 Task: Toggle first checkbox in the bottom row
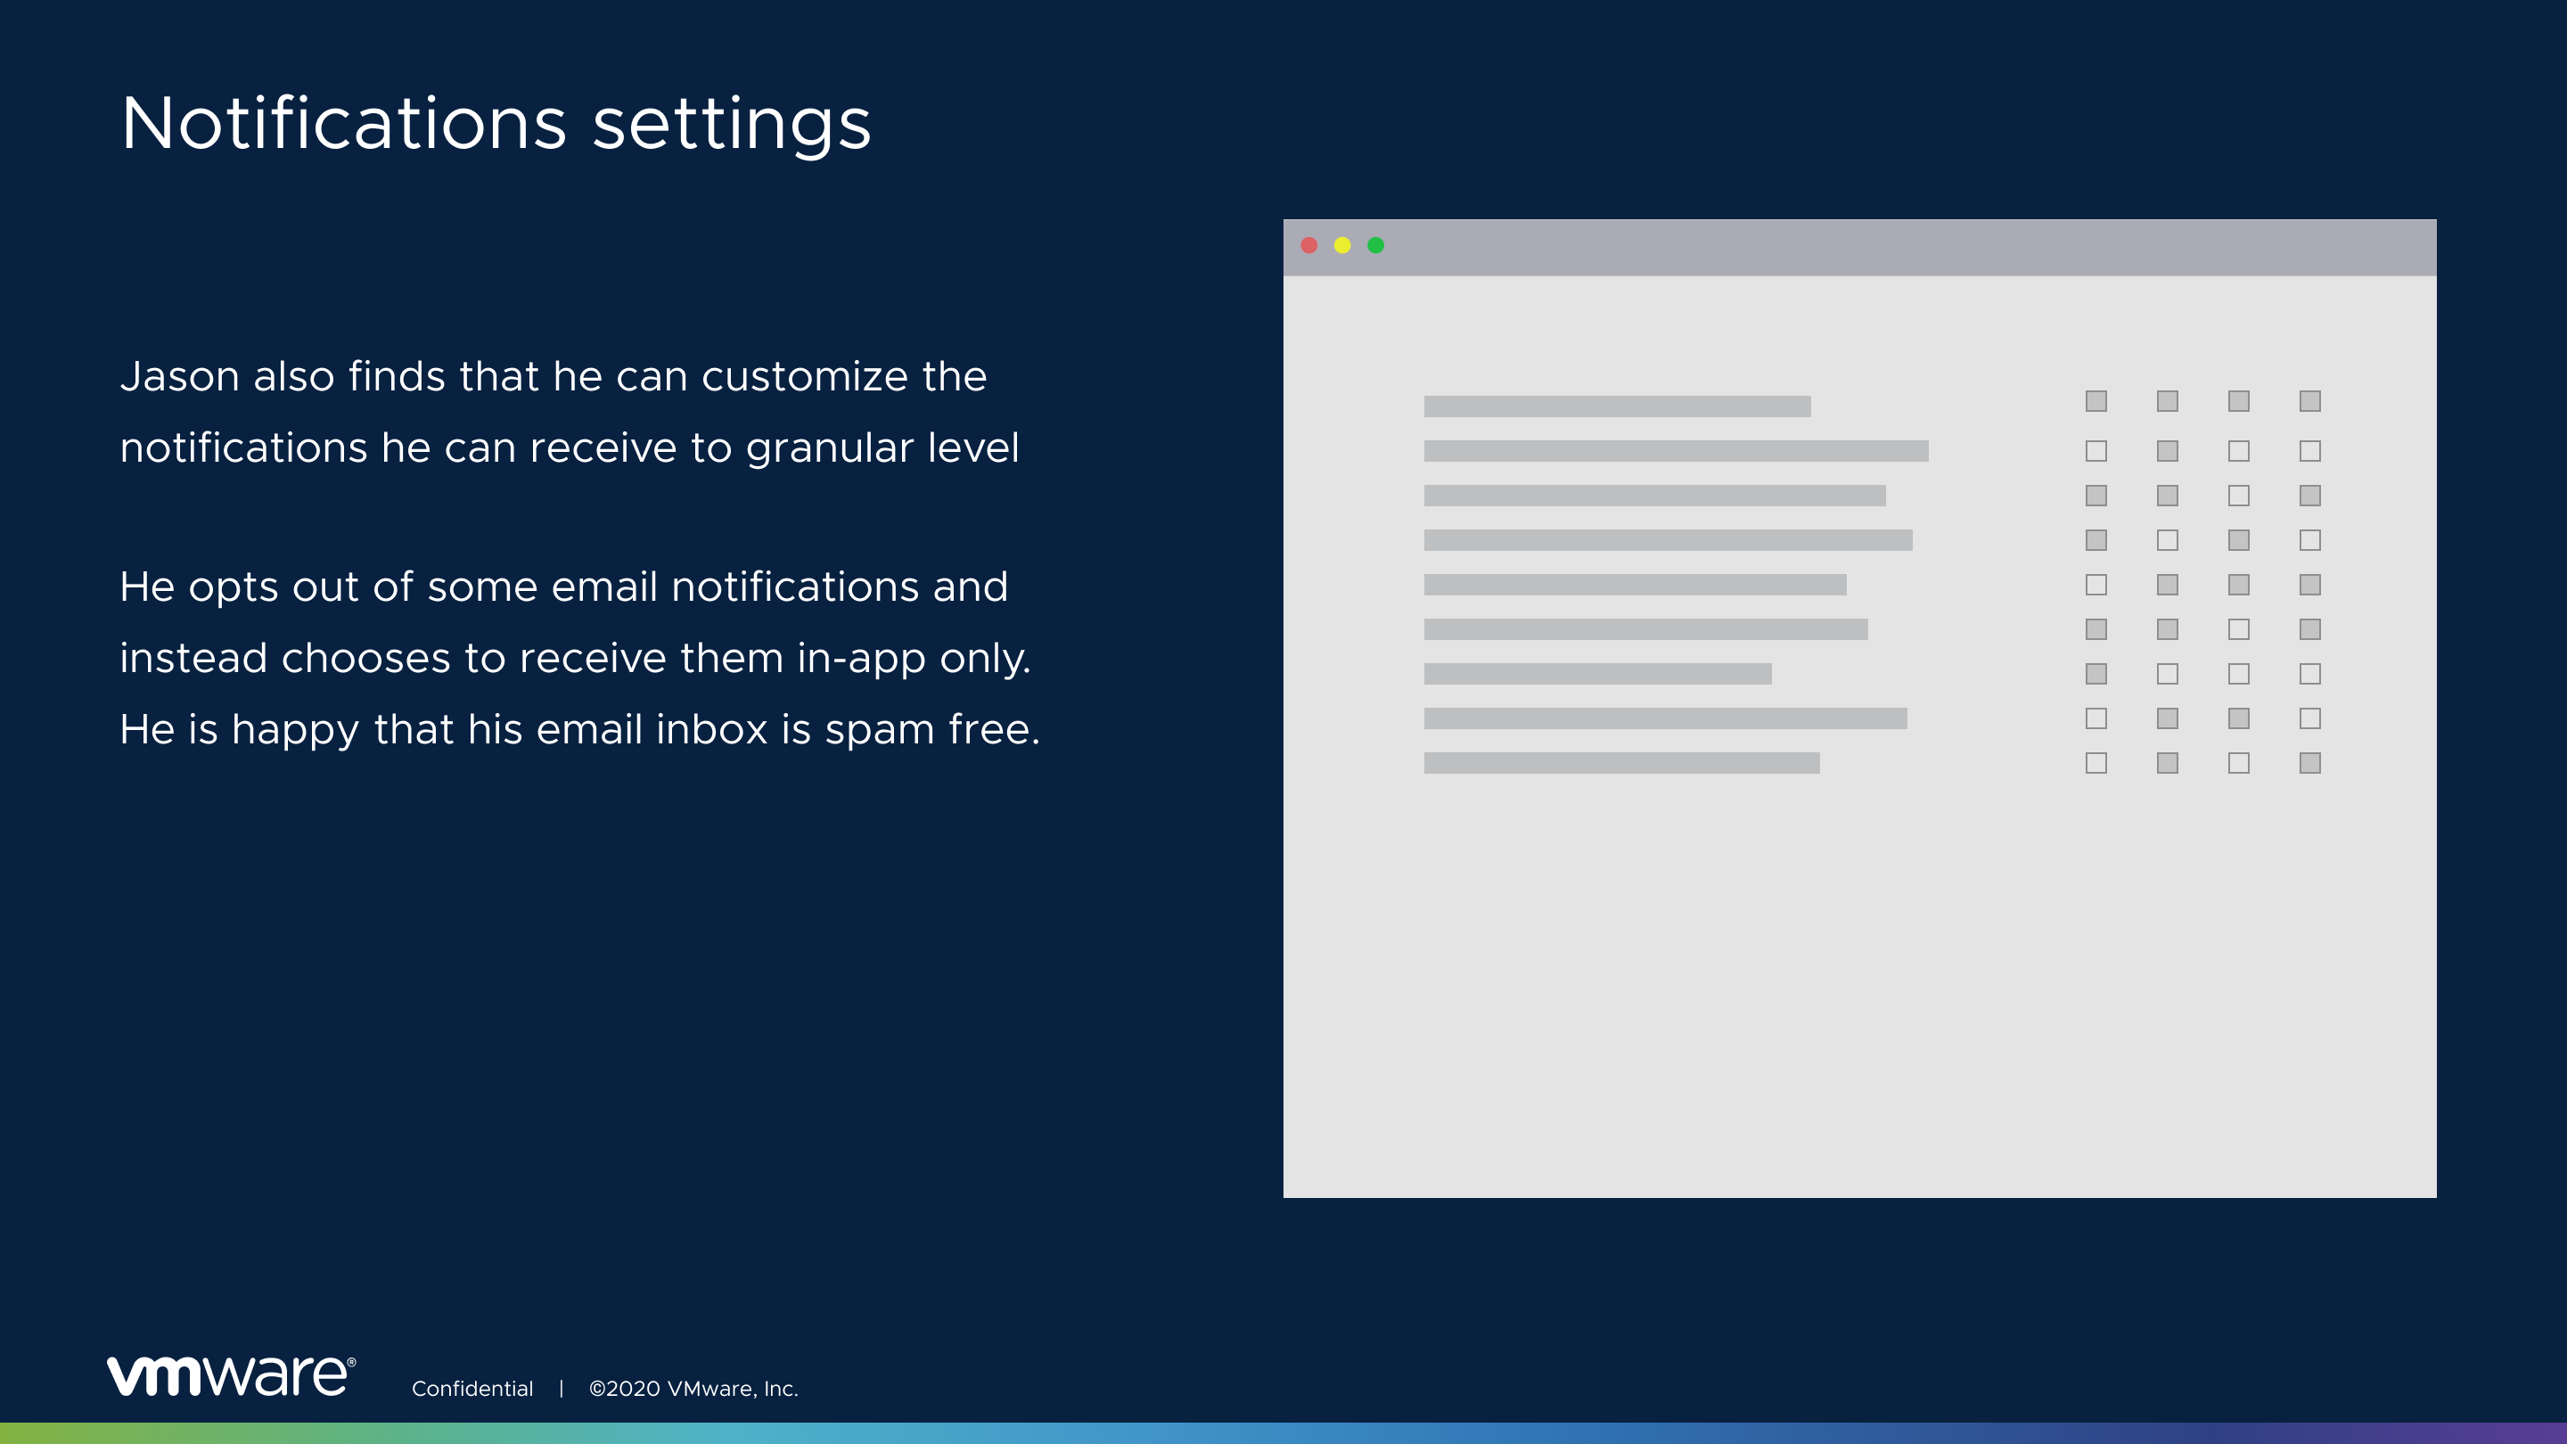[x=2095, y=763]
